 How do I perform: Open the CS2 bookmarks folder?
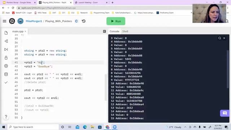pyautogui.click(x=71, y=13)
